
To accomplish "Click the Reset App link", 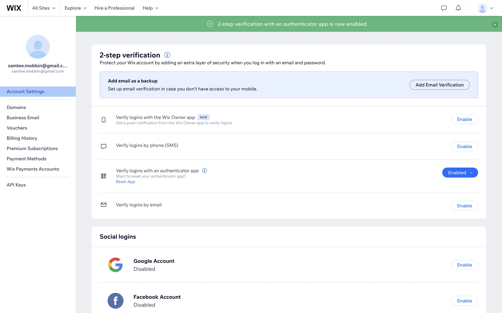I will (x=125, y=182).
